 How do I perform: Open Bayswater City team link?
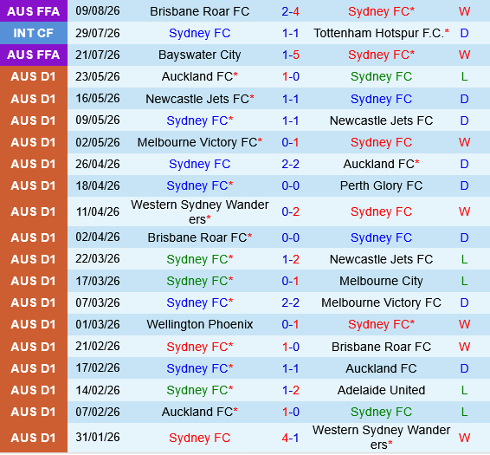click(x=200, y=55)
